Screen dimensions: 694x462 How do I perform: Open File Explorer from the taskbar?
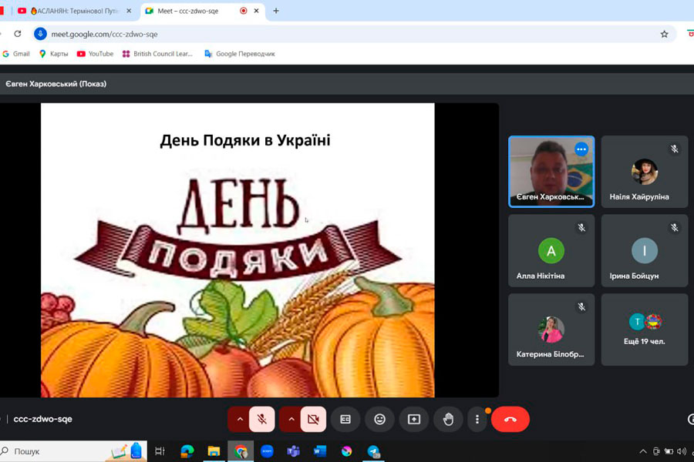pyautogui.click(x=214, y=451)
